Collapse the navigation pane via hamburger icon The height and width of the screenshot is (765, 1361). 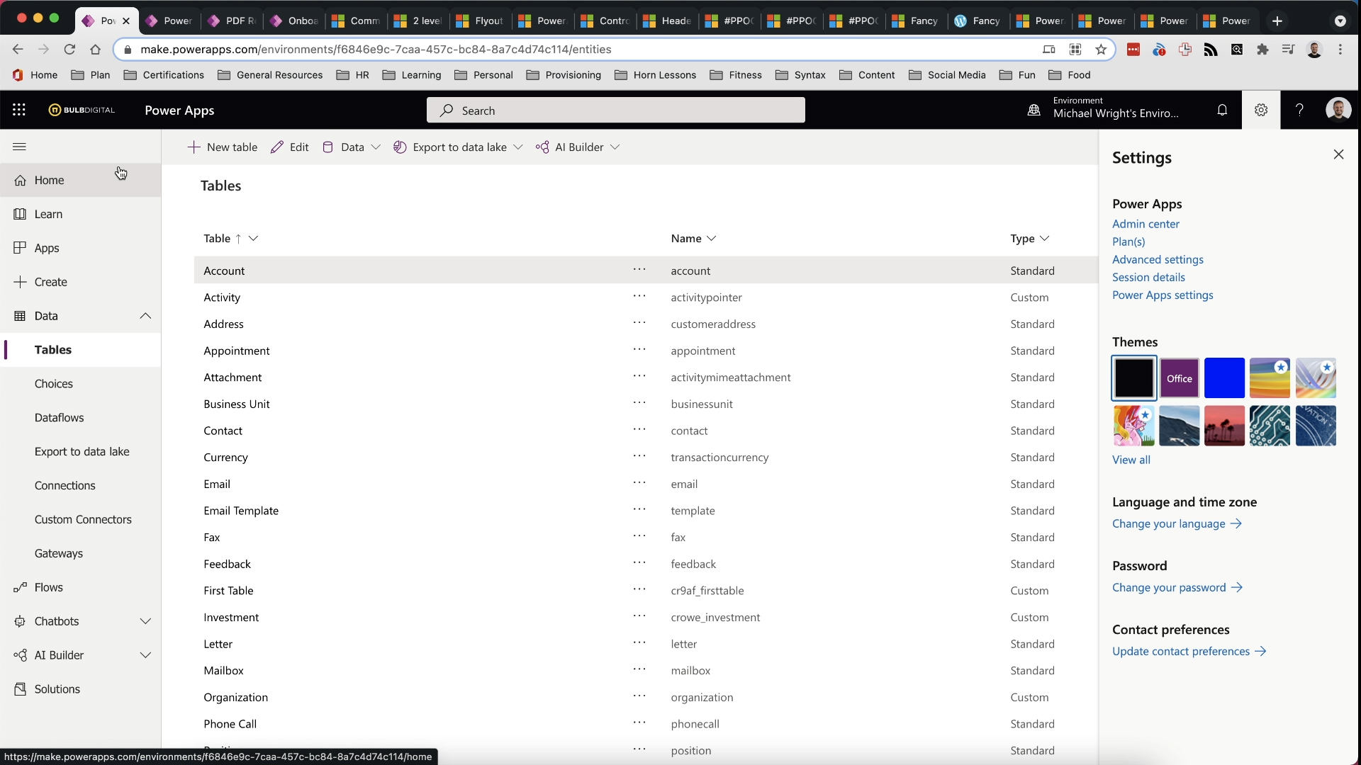tap(19, 146)
